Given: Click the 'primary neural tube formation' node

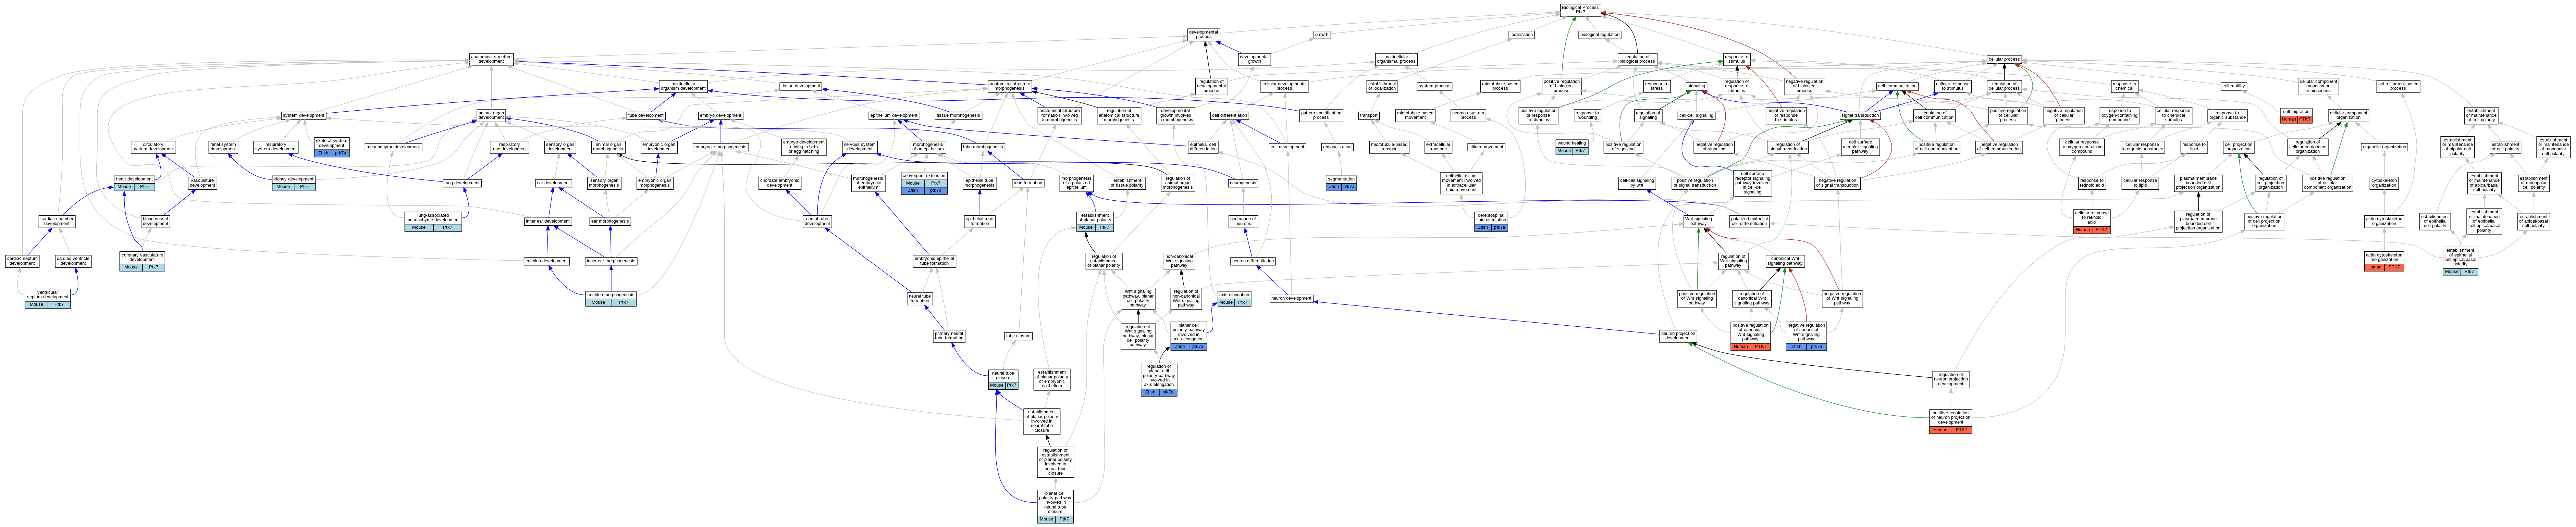Looking at the screenshot, I should coord(949,336).
